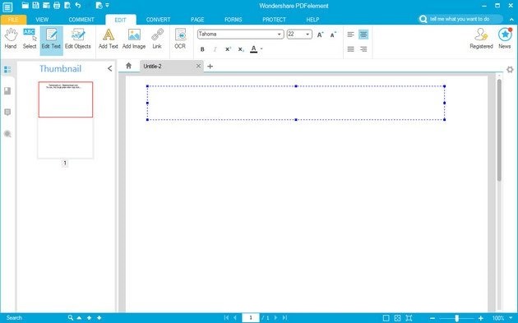Choose the Edit Objects tool
Screen dimensions: 518x323
[77, 39]
